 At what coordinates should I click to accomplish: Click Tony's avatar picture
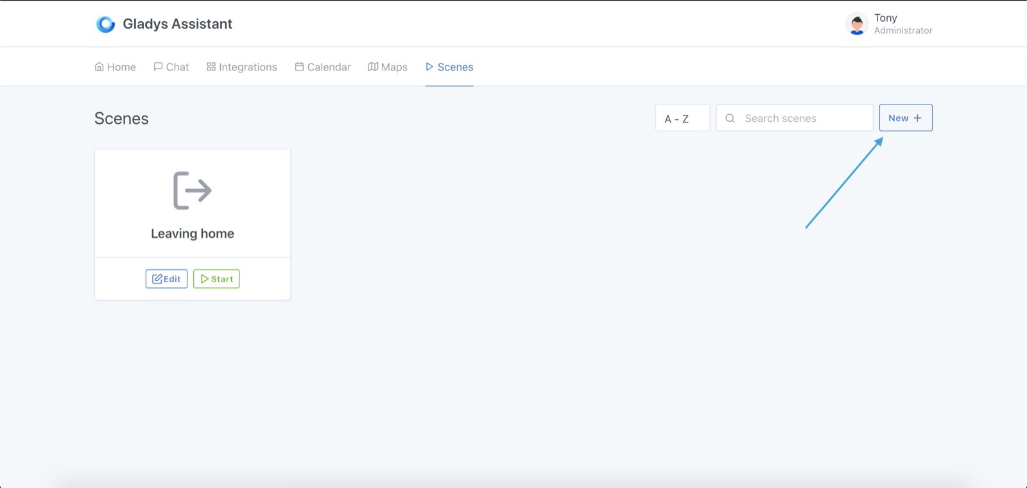point(857,24)
